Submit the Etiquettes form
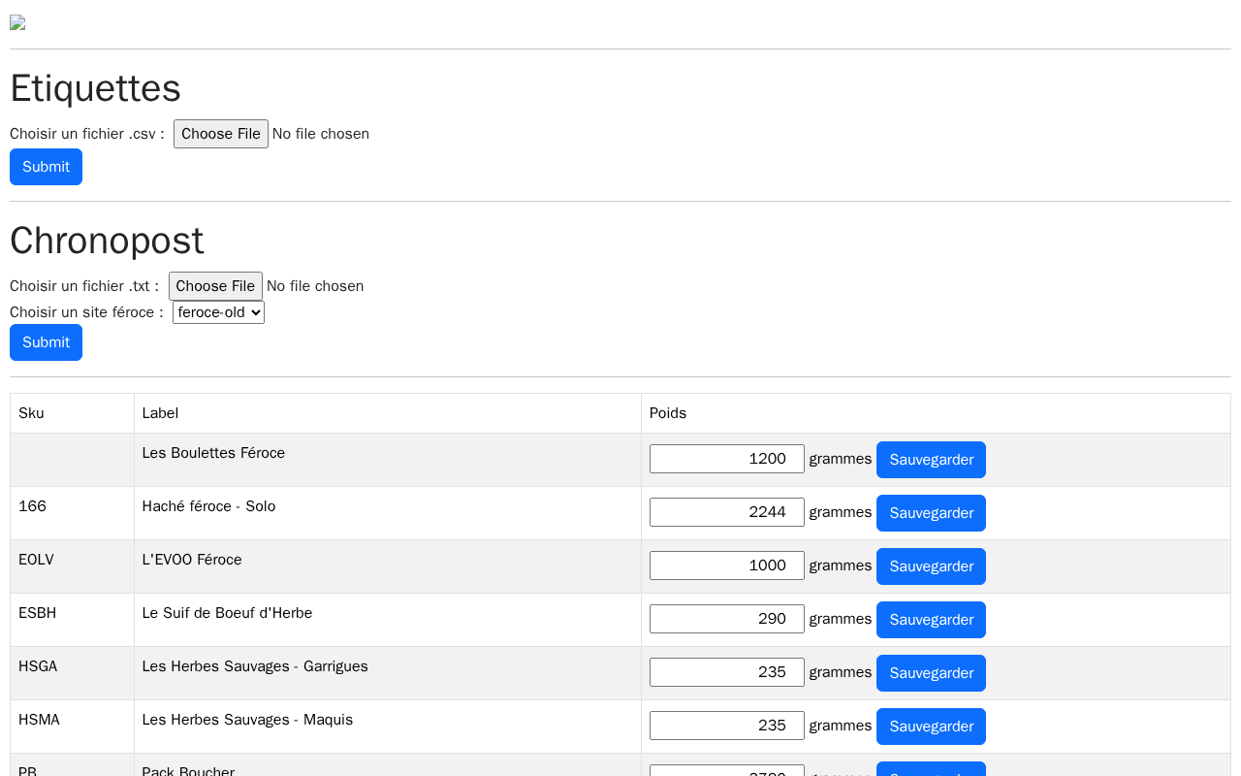1241x776 pixels. (46, 167)
